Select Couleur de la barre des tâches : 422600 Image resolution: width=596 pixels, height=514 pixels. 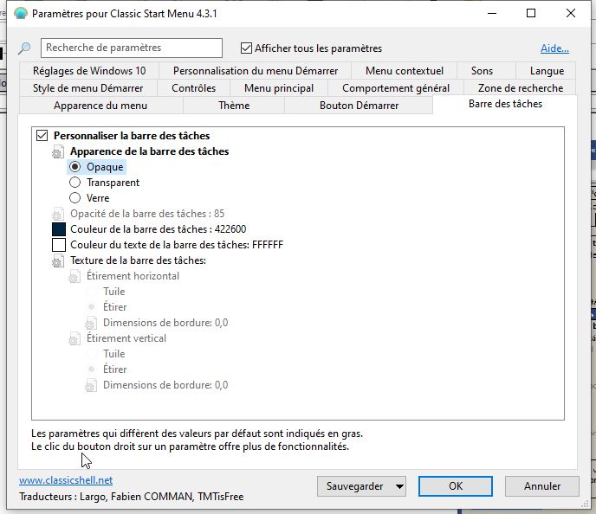[159, 229]
